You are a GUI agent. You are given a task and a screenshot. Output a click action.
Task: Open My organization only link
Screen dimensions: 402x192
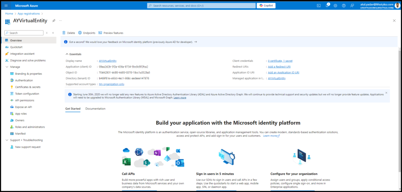(111, 84)
